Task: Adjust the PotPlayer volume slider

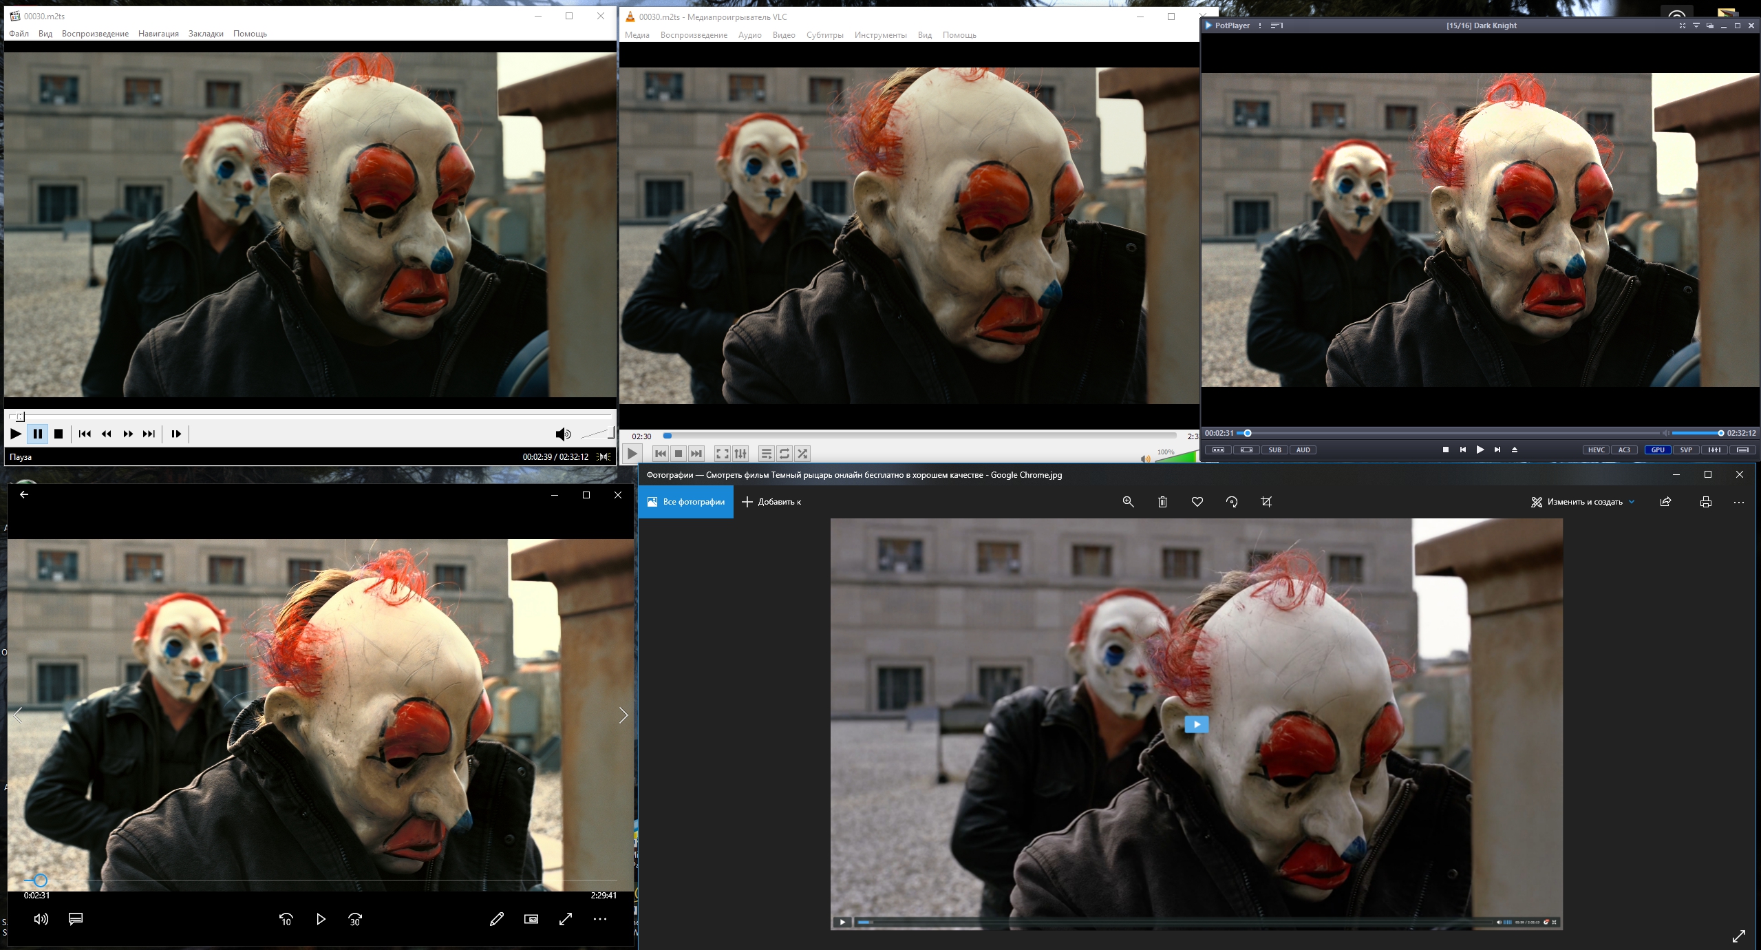Action: (1697, 433)
